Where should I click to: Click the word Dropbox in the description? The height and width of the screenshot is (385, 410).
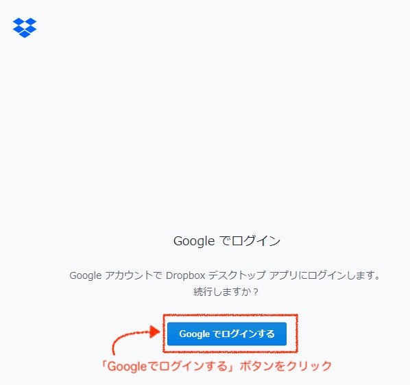pyautogui.click(x=185, y=275)
